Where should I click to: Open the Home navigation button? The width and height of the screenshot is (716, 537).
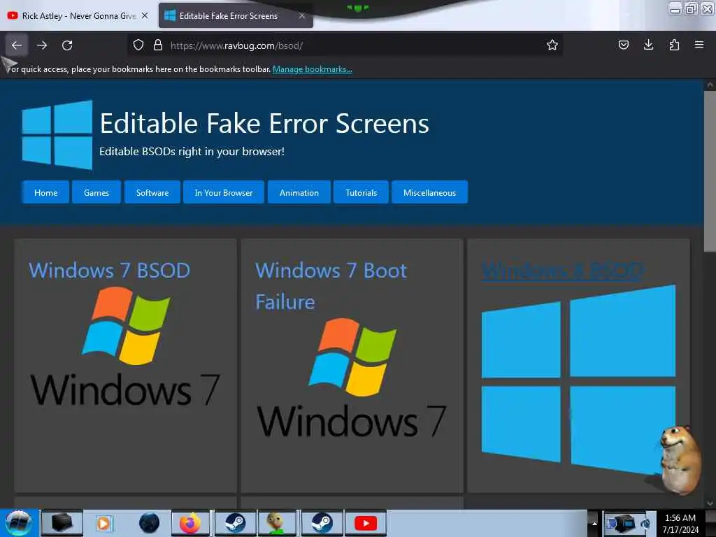[45, 192]
